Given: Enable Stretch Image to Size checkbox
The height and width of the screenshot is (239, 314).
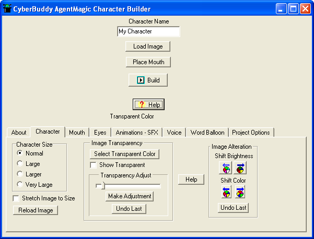Looking at the screenshot, I should coord(16,198).
